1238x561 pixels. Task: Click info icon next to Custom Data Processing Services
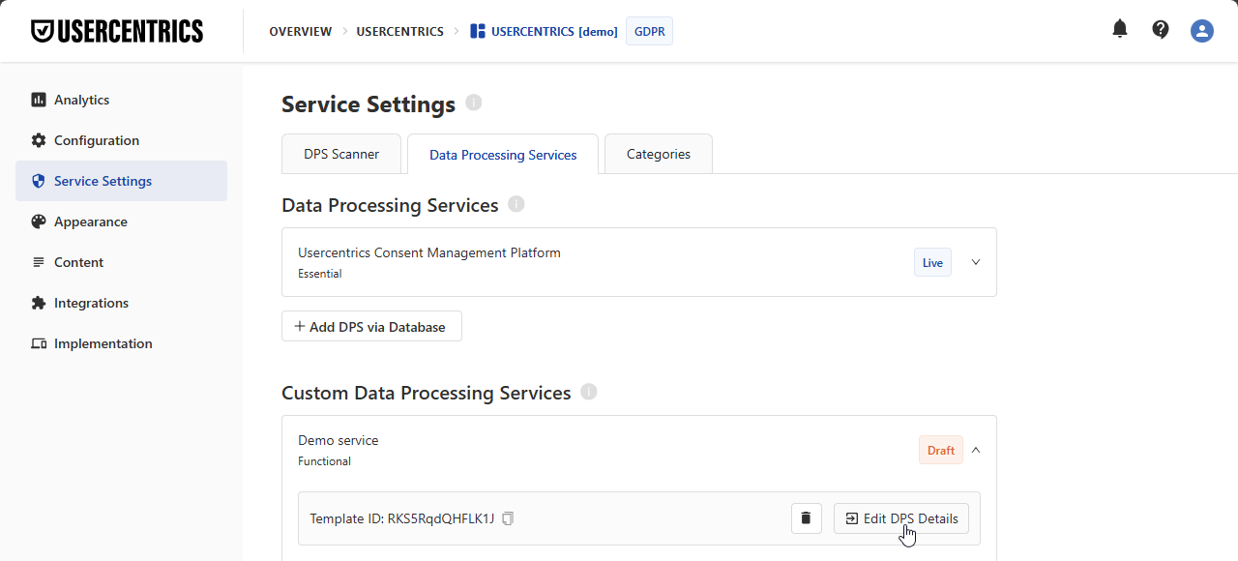coord(589,392)
